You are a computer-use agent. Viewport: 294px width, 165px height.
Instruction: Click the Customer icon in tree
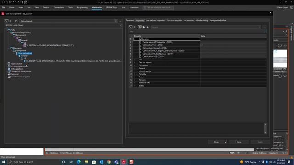tap(9, 74)
